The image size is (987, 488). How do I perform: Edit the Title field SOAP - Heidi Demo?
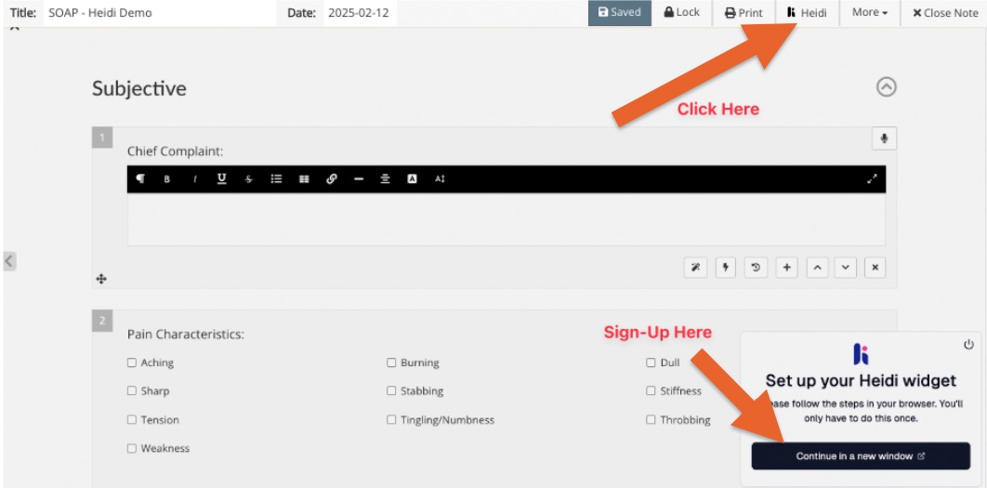click(159, 13)
